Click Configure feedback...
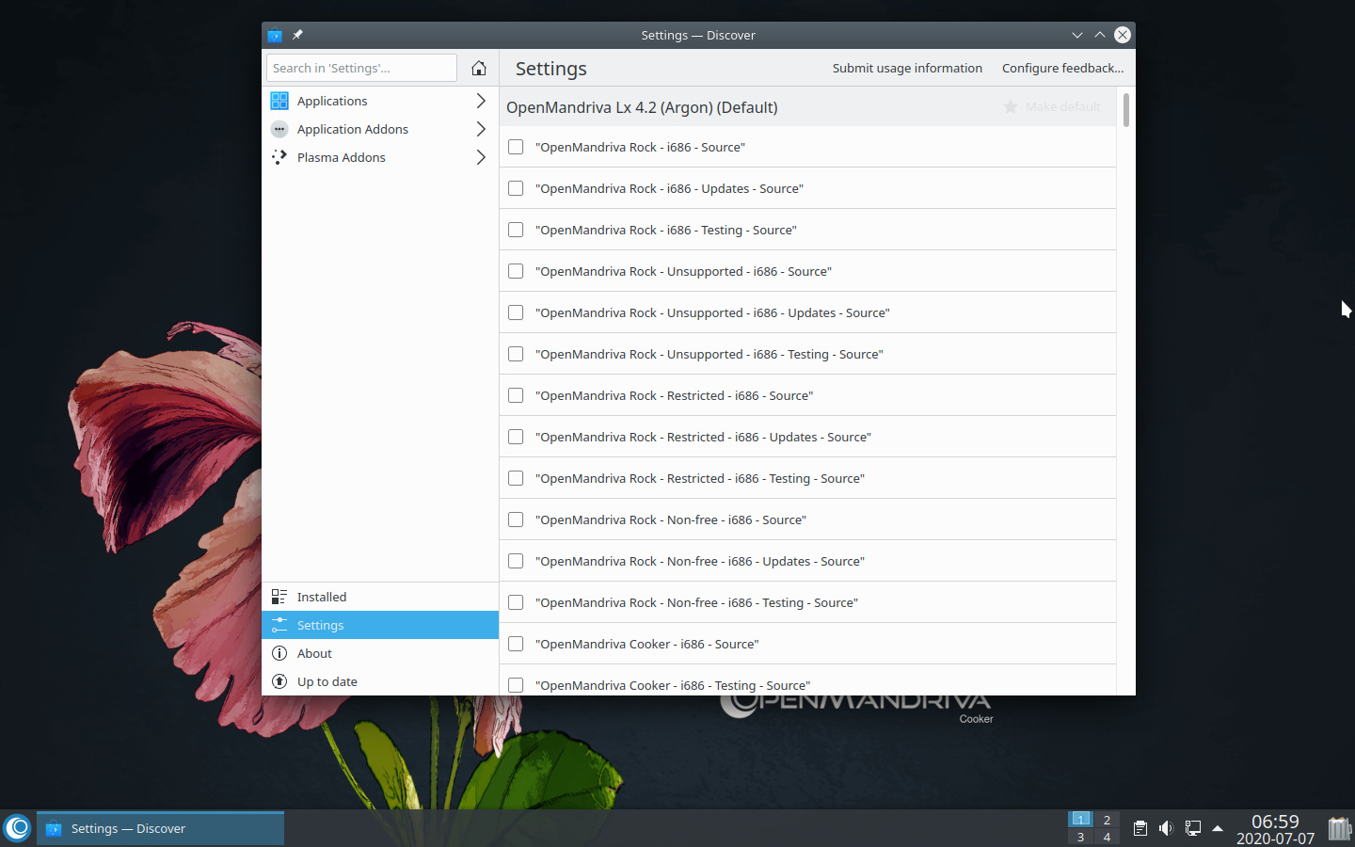 [x=1063, y=68]
